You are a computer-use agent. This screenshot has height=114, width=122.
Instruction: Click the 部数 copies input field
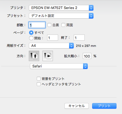tap(37, 25)
